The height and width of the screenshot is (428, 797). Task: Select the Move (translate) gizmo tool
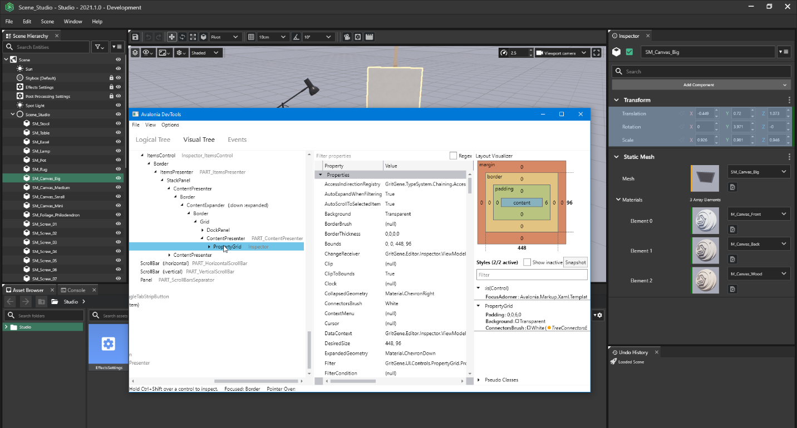172,37
